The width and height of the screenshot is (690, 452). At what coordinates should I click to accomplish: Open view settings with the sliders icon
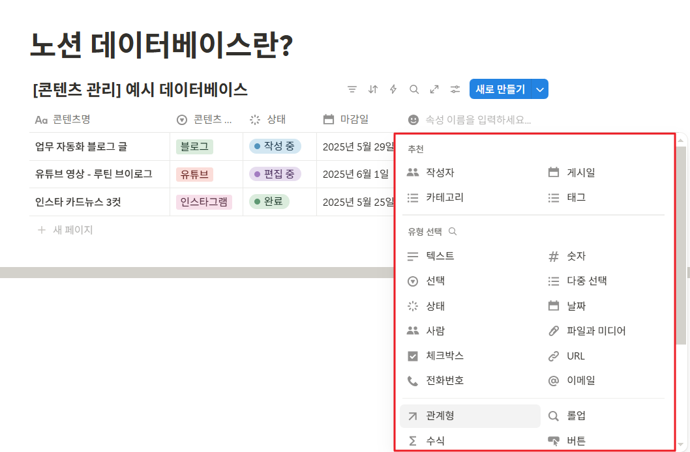pos(455,89)
